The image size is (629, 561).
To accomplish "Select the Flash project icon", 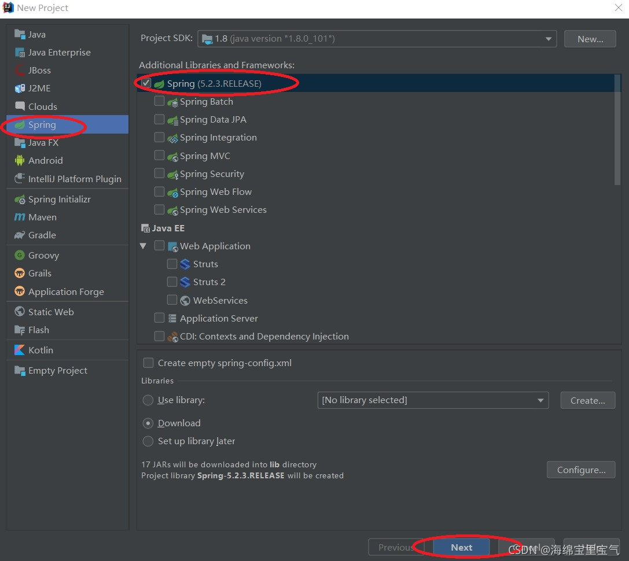I will click(x=20, y=330).
